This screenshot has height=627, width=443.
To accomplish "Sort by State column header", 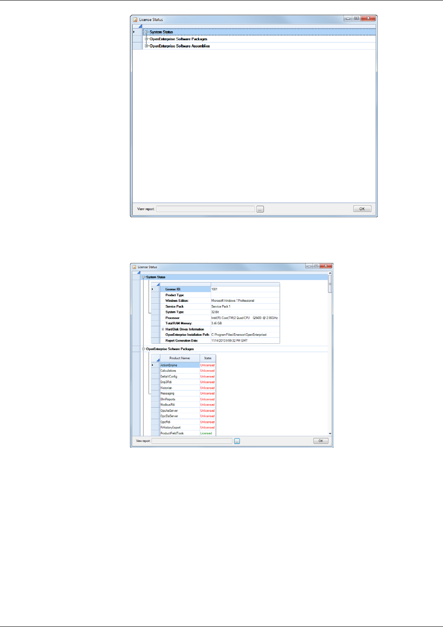I will tap(208, 358).
